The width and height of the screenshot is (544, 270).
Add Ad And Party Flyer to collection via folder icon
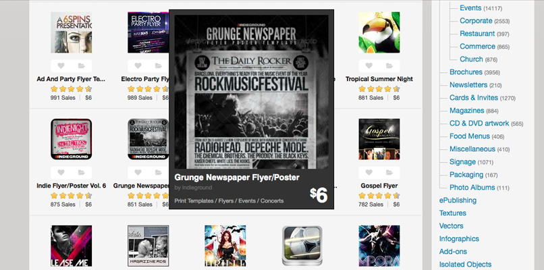tap(81, 65)
